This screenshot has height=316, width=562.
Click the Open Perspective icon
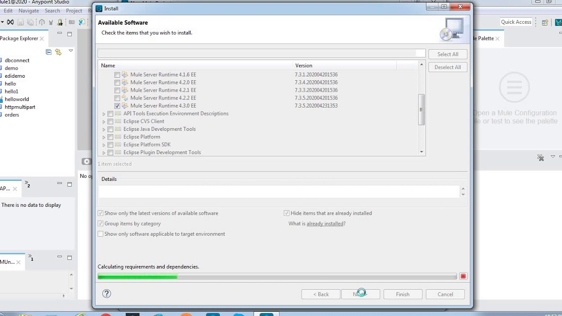pyautogui.click(x=545, y=22)
